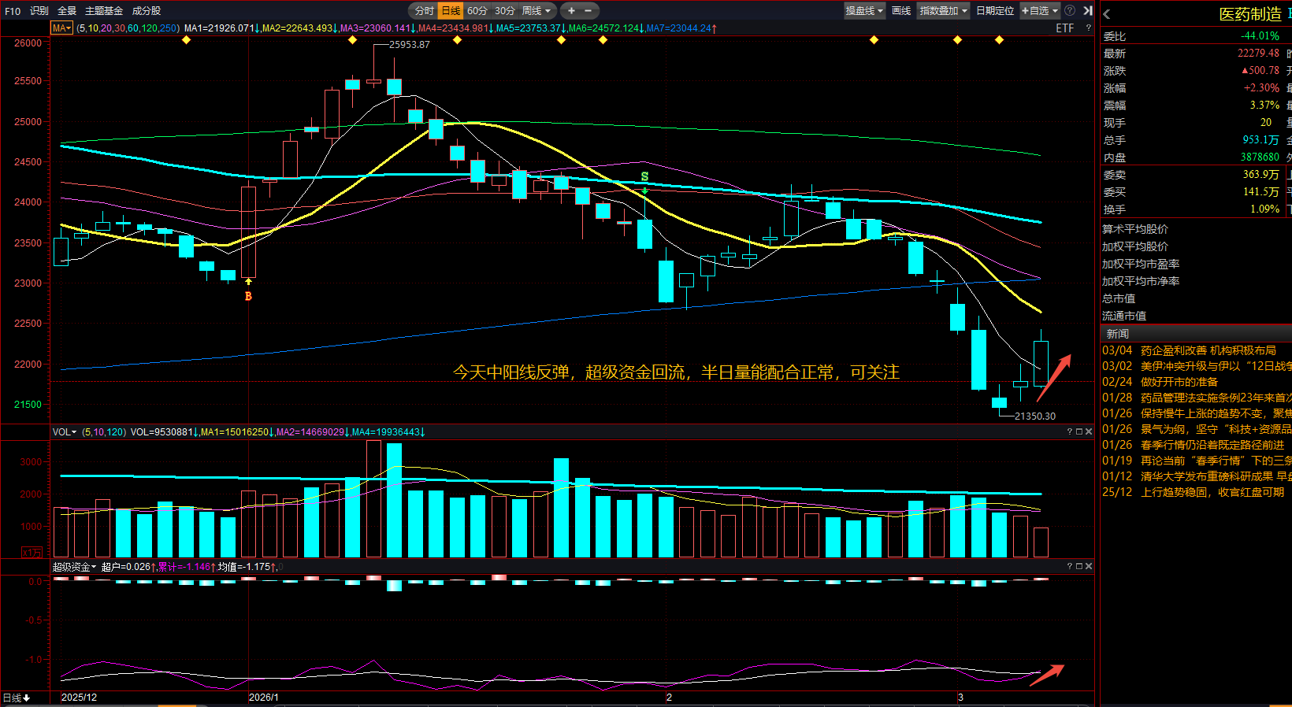Maximize the VOL indicator panel
The height and width of the screenshot is (707, 1292).
coord(1079,431)
